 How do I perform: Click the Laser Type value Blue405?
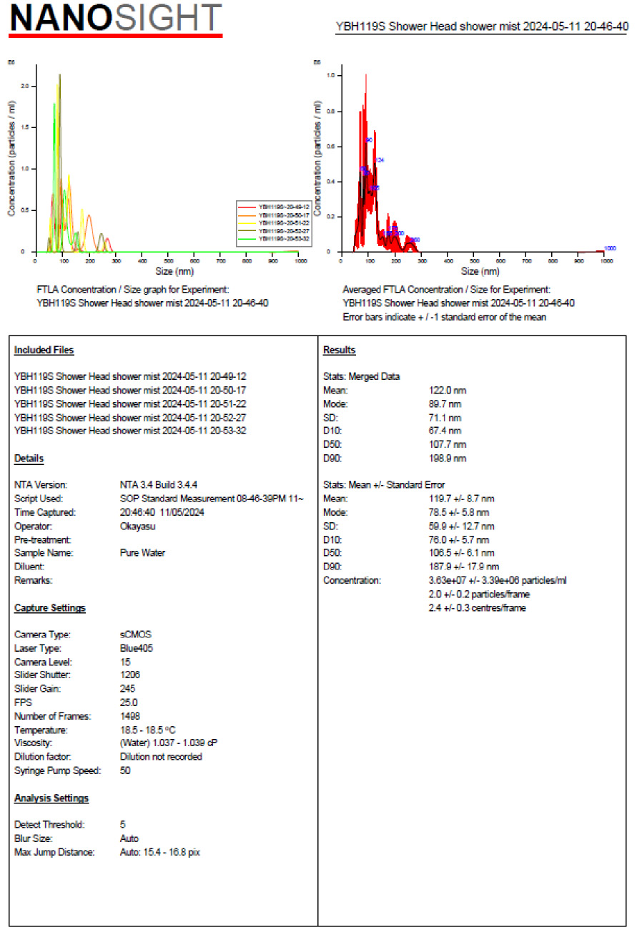coord(137,648)
